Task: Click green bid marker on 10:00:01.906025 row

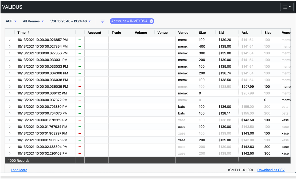Action: point(80,140)
